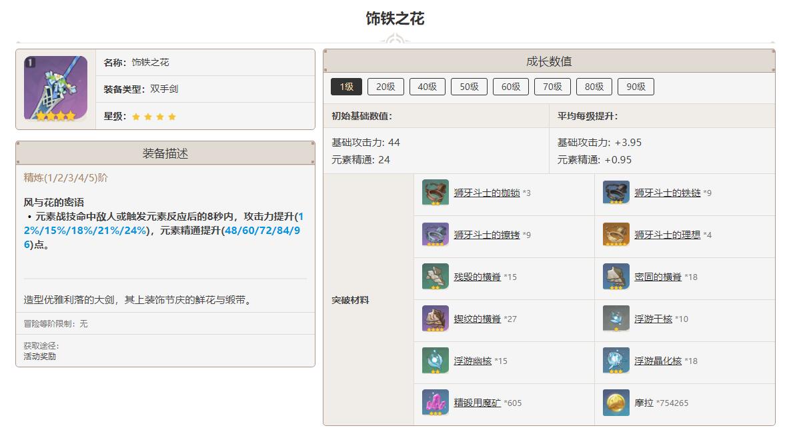Viewport: 789px width, 432px height.
Task: Click the 狮牙斗士的铁链 material icon
Action: point(616,193)
